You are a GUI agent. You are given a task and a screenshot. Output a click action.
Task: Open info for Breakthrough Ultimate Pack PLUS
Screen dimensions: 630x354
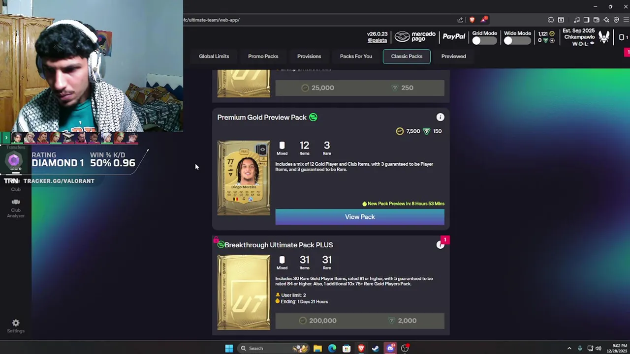coord(440,245)
